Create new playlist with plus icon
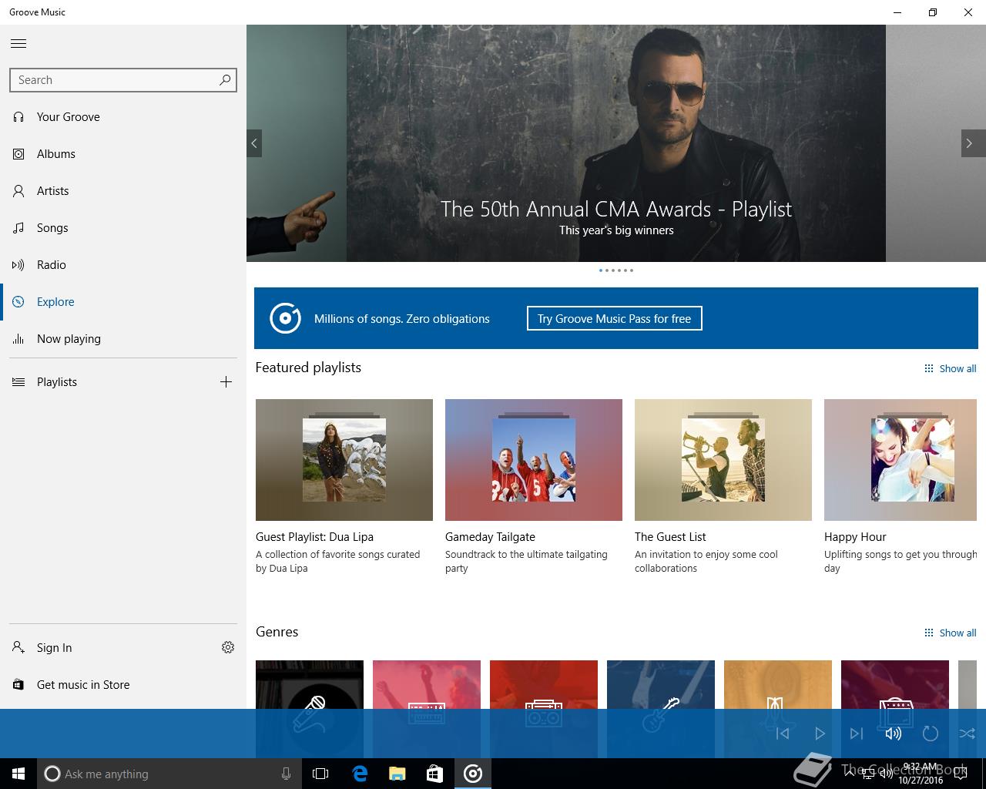The height and width of the screenshot is (789, 986). 226,382
